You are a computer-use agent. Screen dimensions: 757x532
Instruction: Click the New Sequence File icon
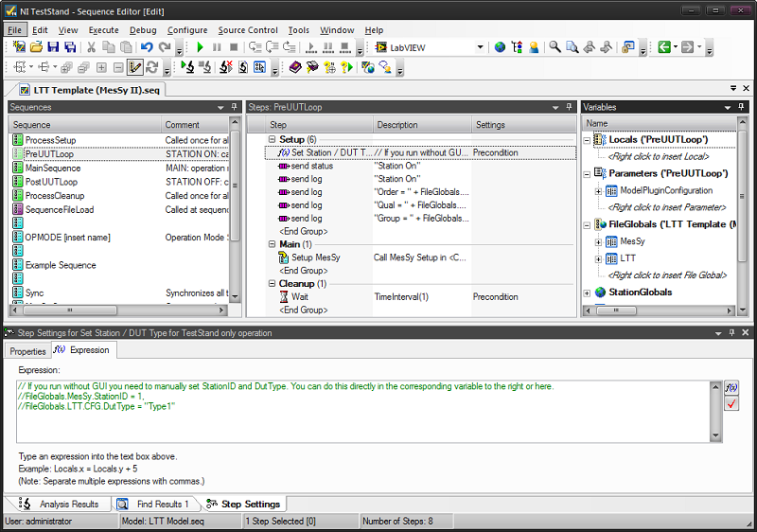click(x=19, y=46)
